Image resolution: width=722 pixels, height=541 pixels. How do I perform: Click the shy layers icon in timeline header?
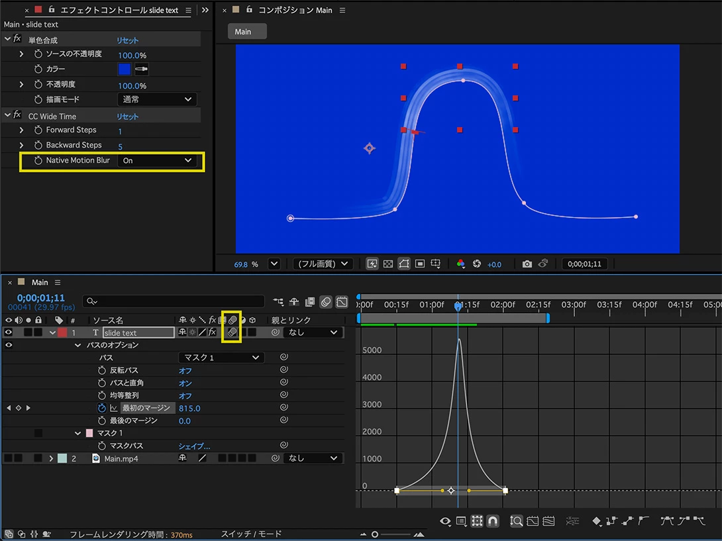(x=294, y=302)
